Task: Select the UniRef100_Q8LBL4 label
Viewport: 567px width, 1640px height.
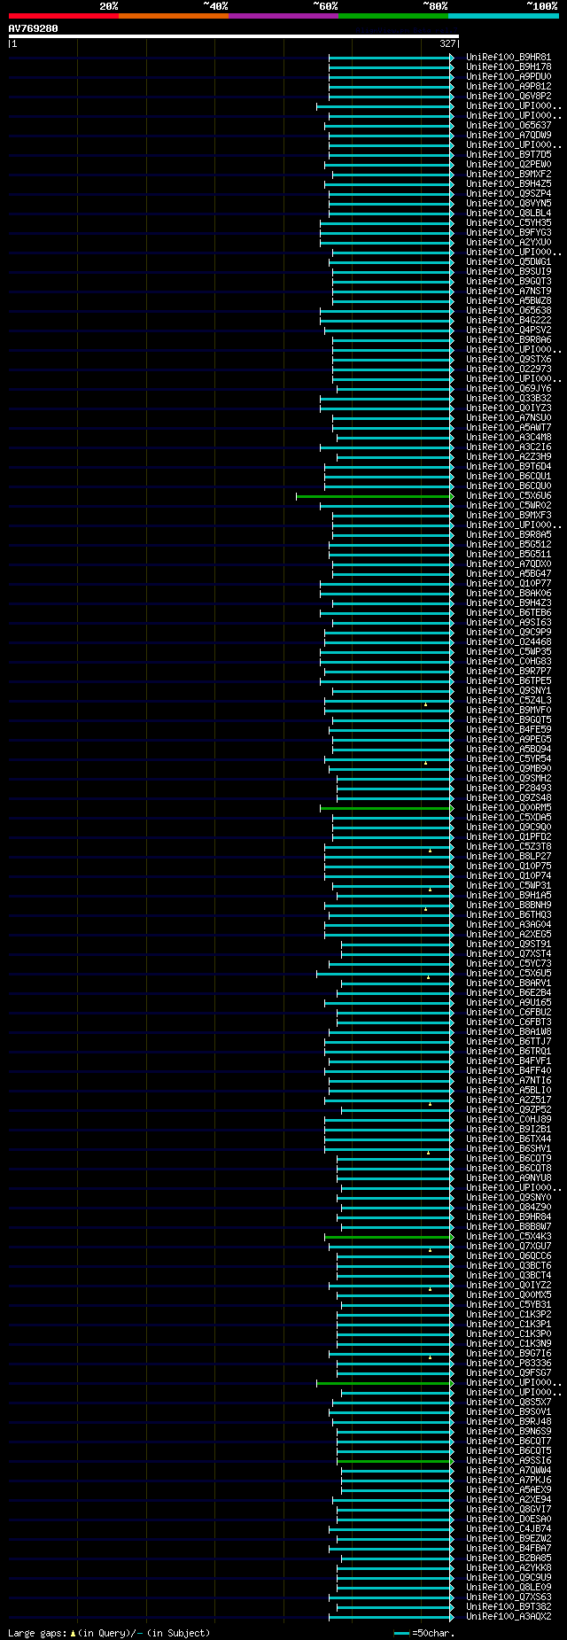Action: 509,214
